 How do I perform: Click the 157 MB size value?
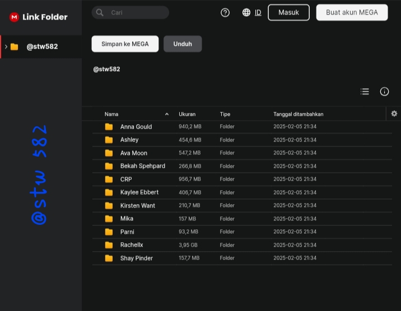(x=187, y=219)
